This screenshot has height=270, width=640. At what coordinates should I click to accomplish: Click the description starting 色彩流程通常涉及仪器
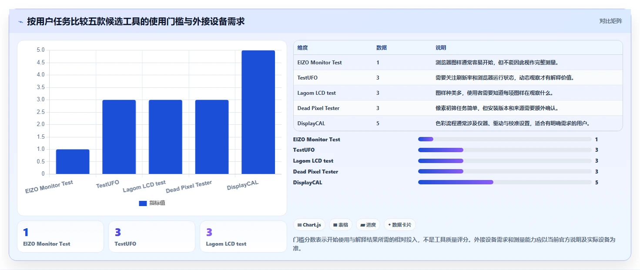[x=513, y=123]
